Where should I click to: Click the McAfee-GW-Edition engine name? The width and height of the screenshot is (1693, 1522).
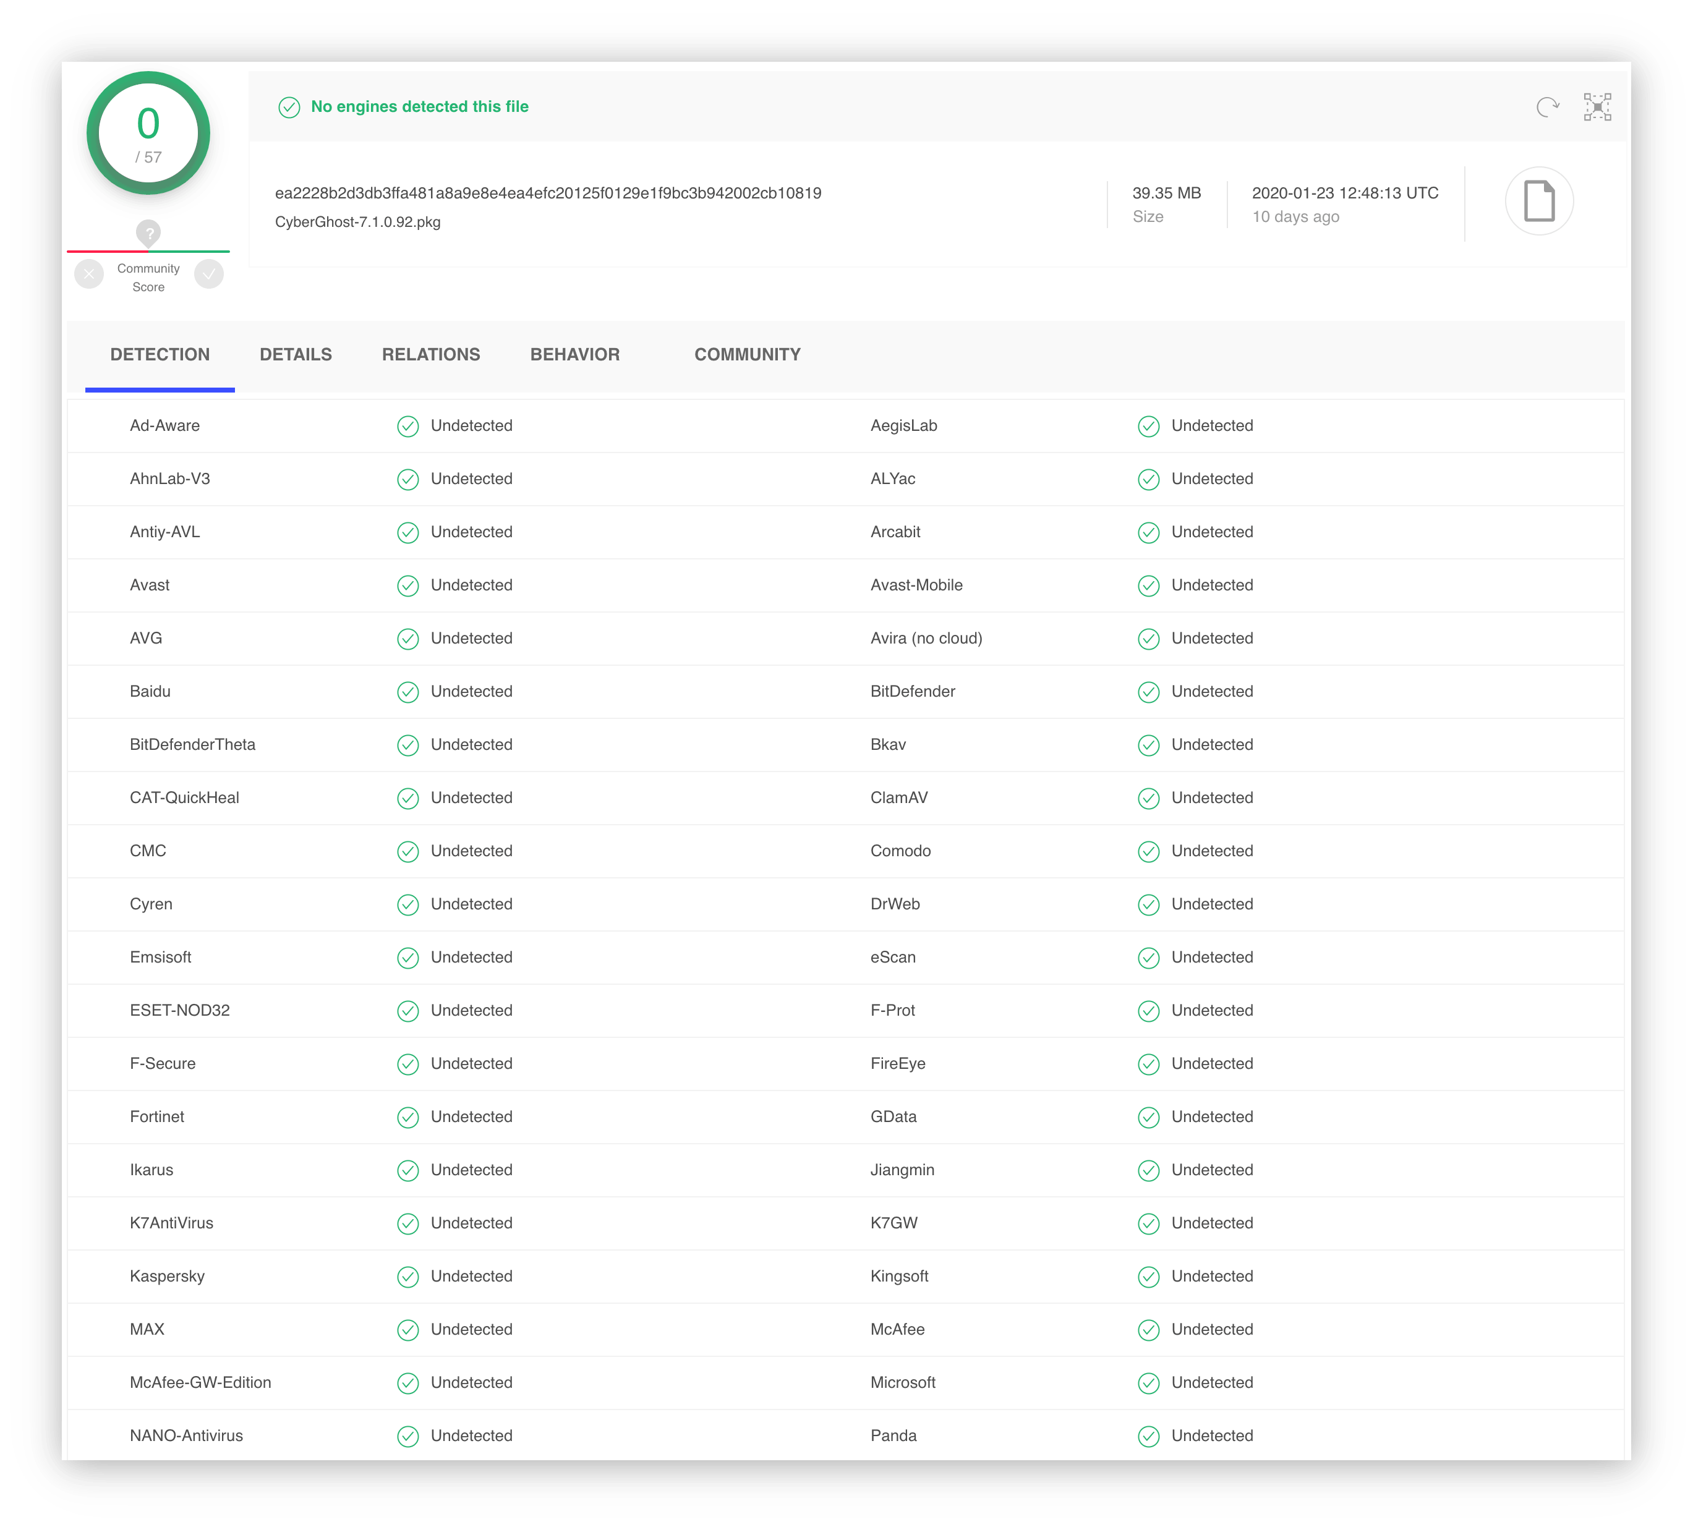pos(200,1382)
